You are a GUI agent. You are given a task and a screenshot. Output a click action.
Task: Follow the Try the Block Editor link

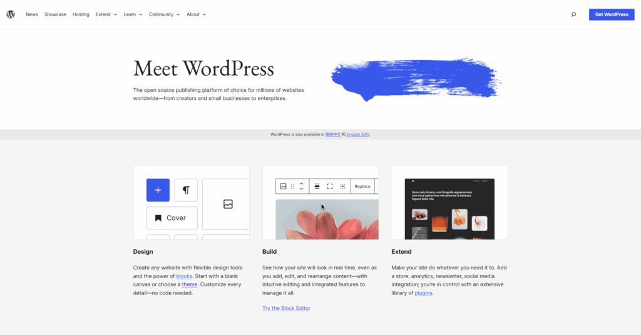click(286, 308)
